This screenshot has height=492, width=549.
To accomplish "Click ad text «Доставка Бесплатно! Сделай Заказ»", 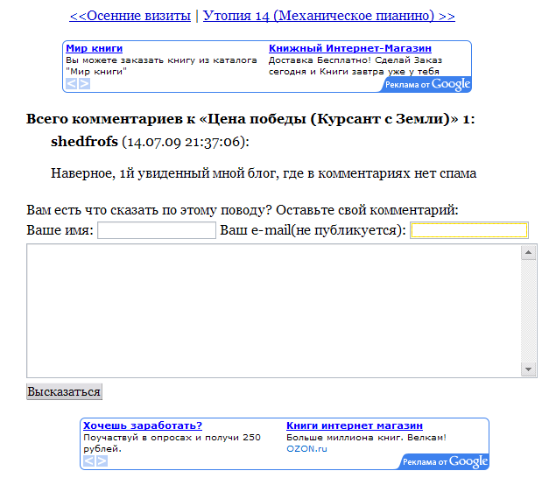I will coord(355,60).
